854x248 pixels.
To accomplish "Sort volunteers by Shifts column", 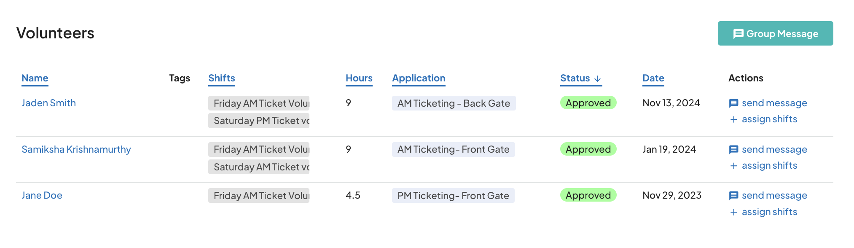I will point(221,78).
